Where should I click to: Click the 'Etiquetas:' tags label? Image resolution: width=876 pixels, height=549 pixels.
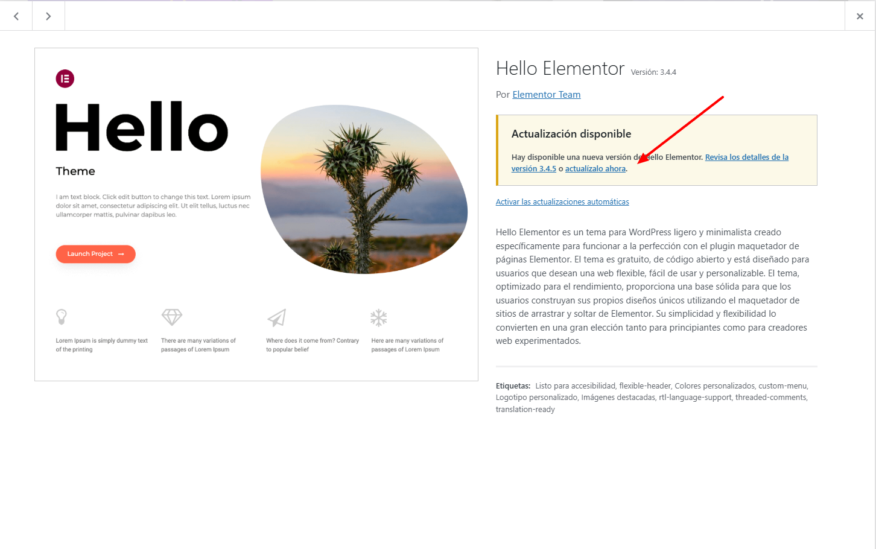tap(513, 386)
